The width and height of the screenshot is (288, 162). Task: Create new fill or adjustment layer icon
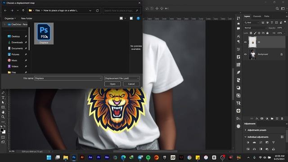(267, 119)
